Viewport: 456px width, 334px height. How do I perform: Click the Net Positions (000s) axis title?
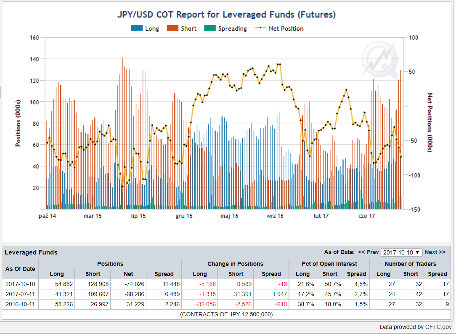click(430, 122)
